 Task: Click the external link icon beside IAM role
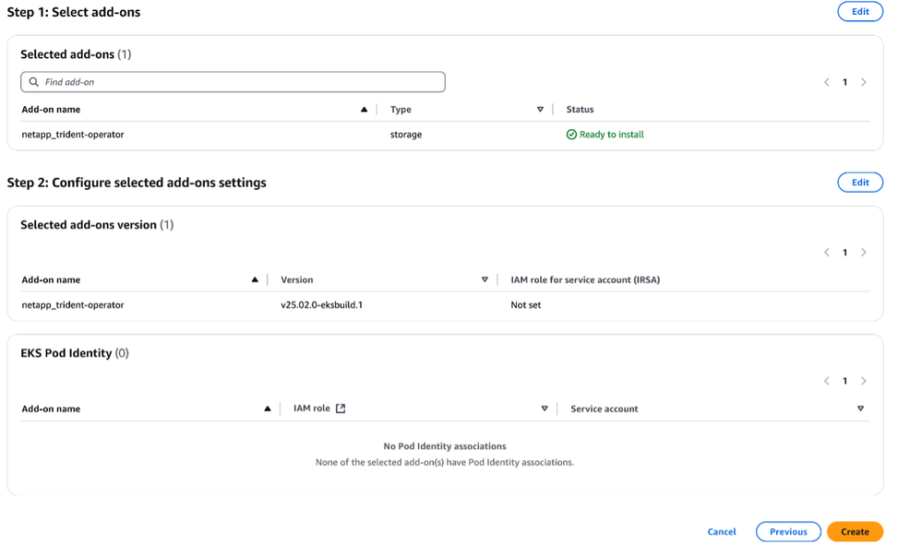coord(341,408)
